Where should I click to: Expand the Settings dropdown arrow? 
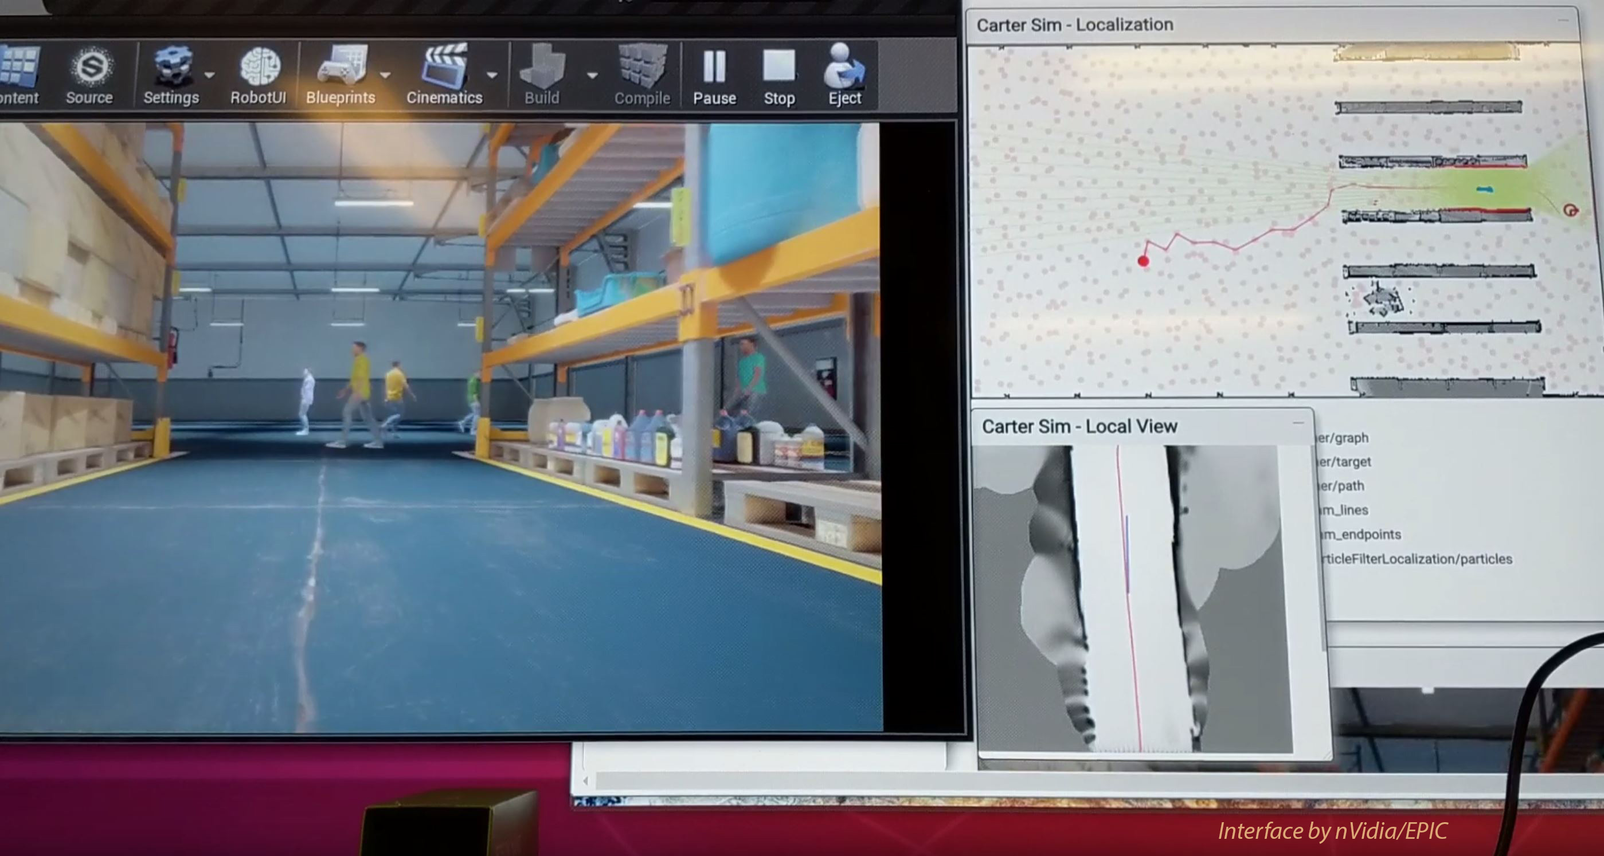(x=210, y=75)
